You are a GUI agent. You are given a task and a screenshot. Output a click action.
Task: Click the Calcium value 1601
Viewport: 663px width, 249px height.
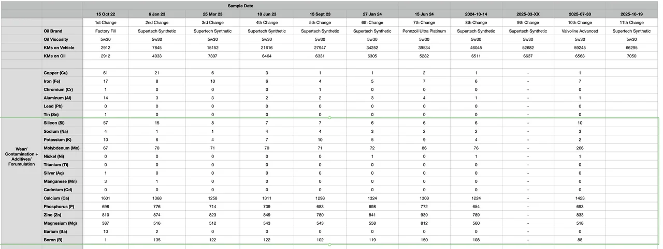(106, 198)
